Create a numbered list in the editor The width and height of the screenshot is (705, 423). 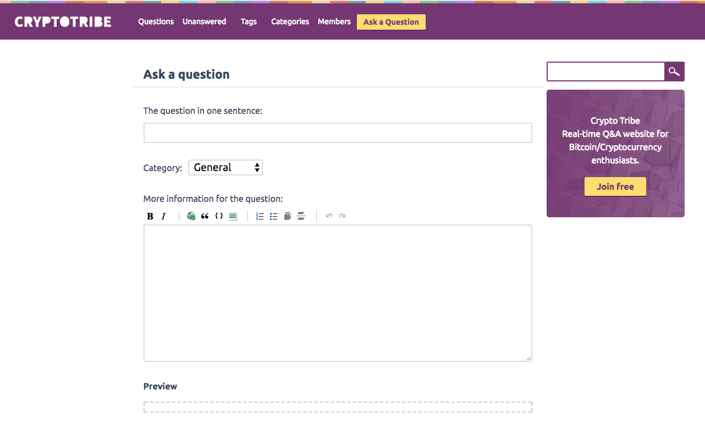pyautogui.click(x=260, y=216)
